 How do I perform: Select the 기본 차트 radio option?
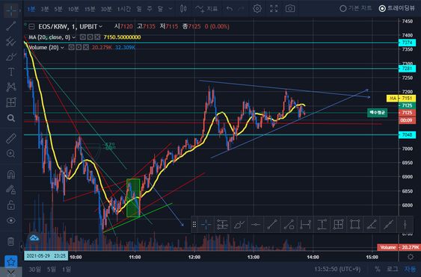point(355,8)
